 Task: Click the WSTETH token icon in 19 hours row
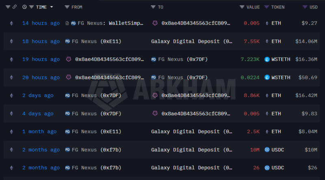267,59
